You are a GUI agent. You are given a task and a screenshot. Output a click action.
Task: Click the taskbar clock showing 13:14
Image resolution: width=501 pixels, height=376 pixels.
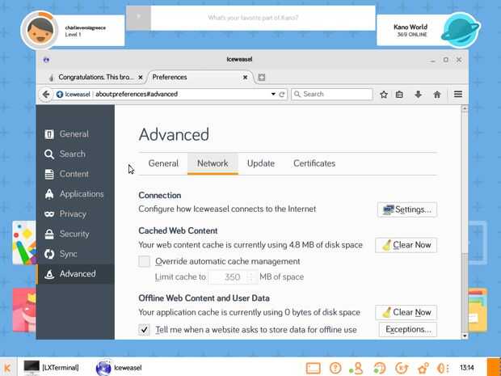467,368
